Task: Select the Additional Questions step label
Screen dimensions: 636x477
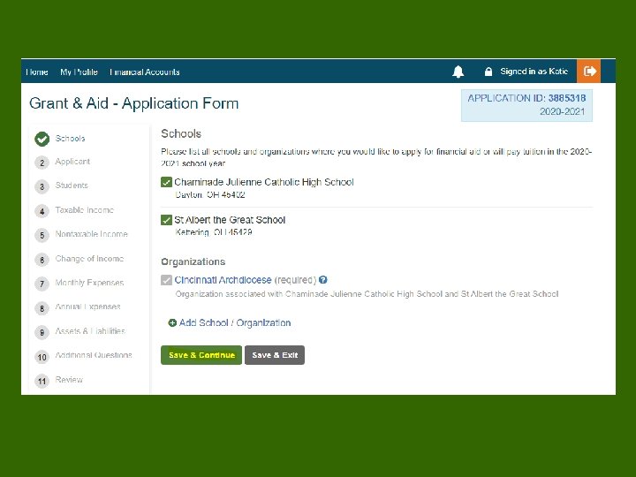Action: [x=94, y=355]
